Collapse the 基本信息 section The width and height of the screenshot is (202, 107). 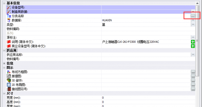4,3
